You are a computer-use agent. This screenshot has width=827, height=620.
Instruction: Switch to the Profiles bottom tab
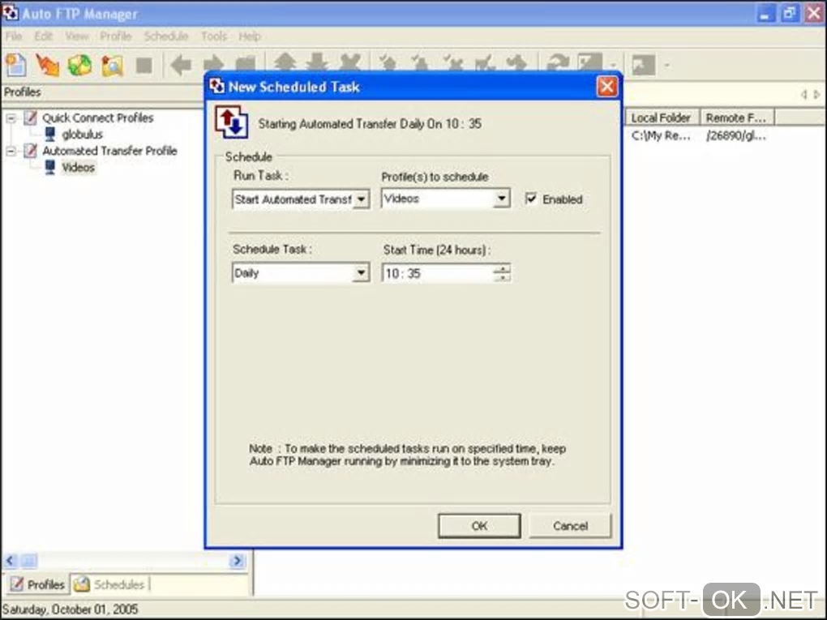coord(37,584)
